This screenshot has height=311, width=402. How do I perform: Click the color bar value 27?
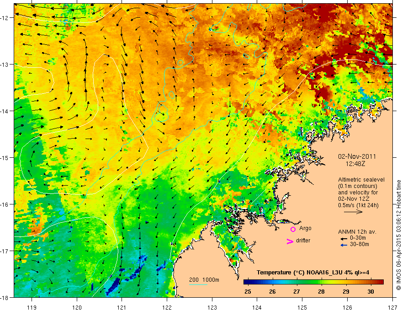(x=296, y=291)
